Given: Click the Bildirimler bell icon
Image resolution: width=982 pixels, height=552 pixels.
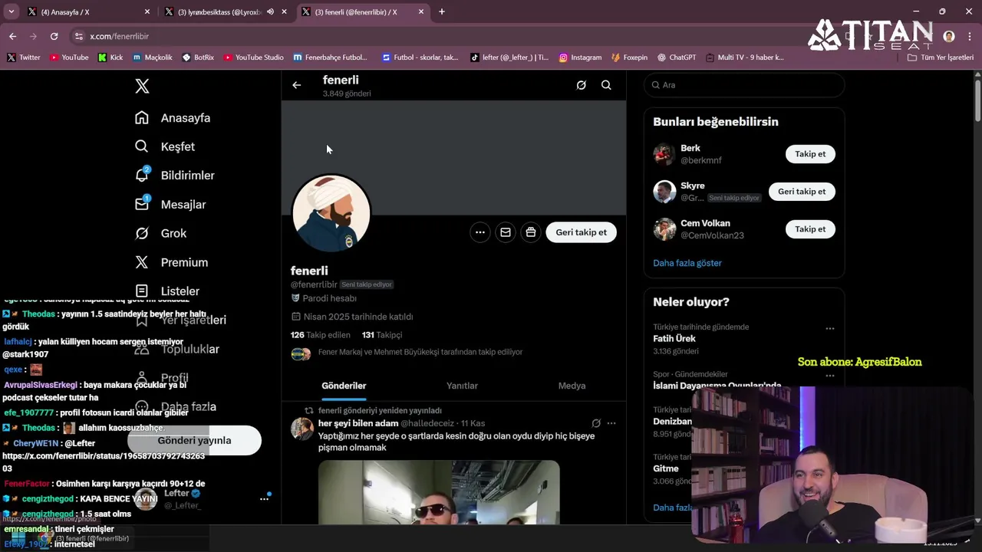Looking at the screenshot, I should (x=142, y=176).
